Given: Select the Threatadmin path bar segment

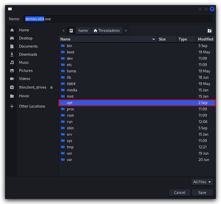Looking at the screenshot, I should (107, 31).
